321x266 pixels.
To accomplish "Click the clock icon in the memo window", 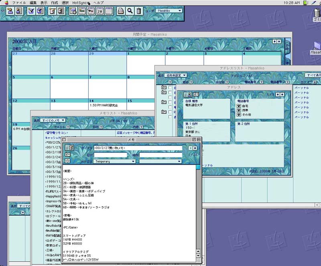I will [x=67, y=161].
